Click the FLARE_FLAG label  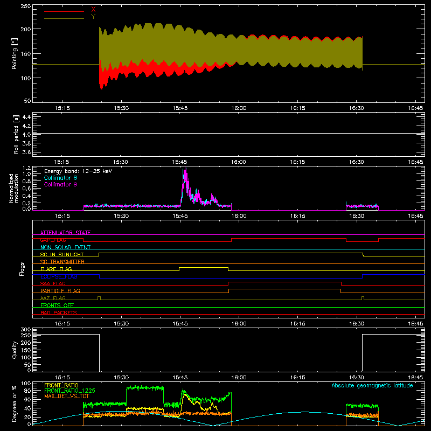(56, 269)
